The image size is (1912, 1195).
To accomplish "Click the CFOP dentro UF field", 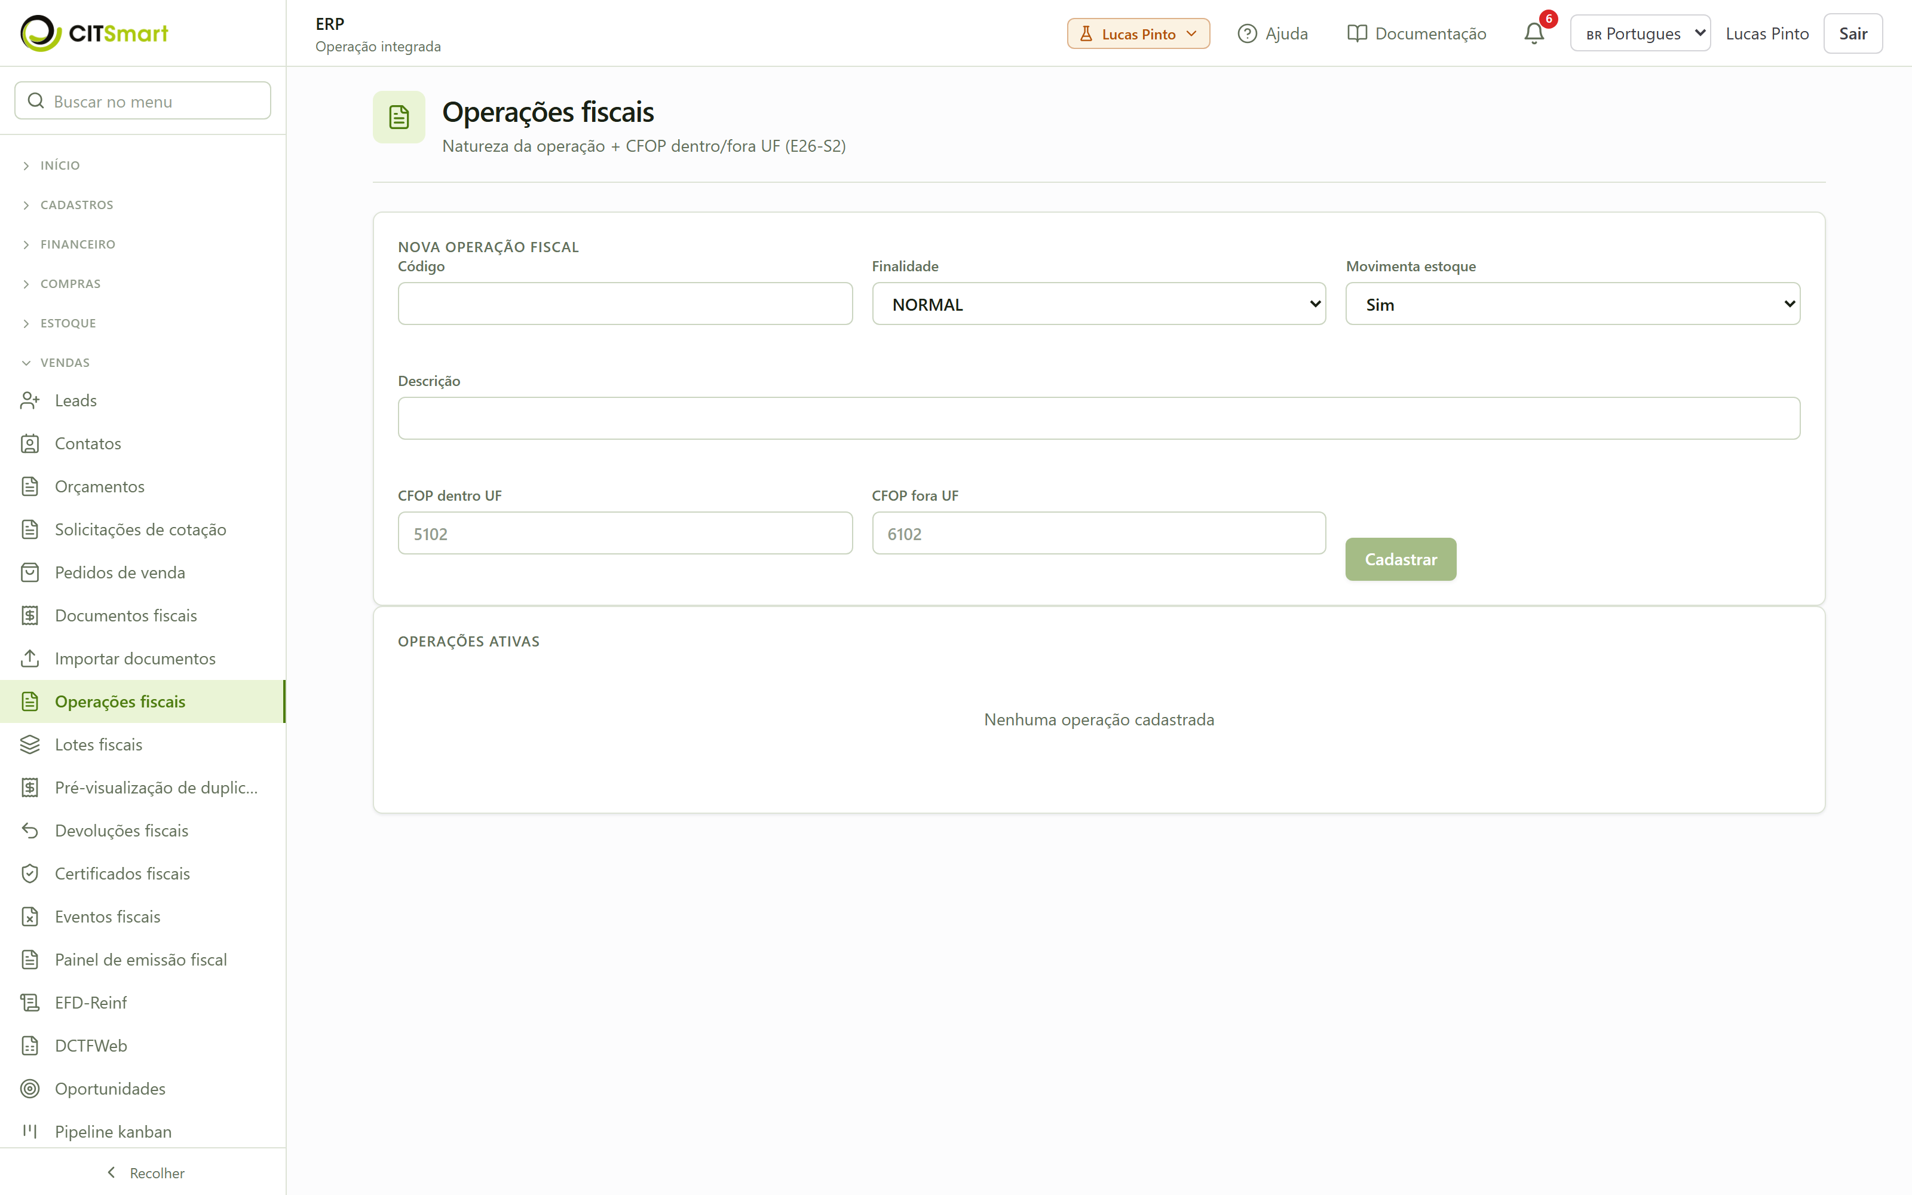I will click(625, 534).
